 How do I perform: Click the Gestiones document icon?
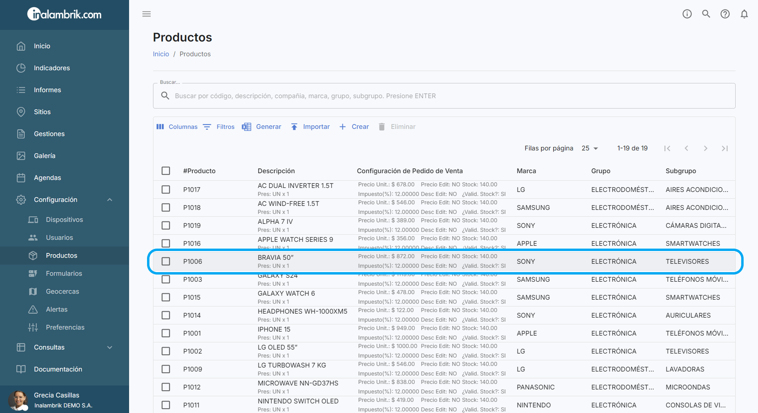(21, 134)
